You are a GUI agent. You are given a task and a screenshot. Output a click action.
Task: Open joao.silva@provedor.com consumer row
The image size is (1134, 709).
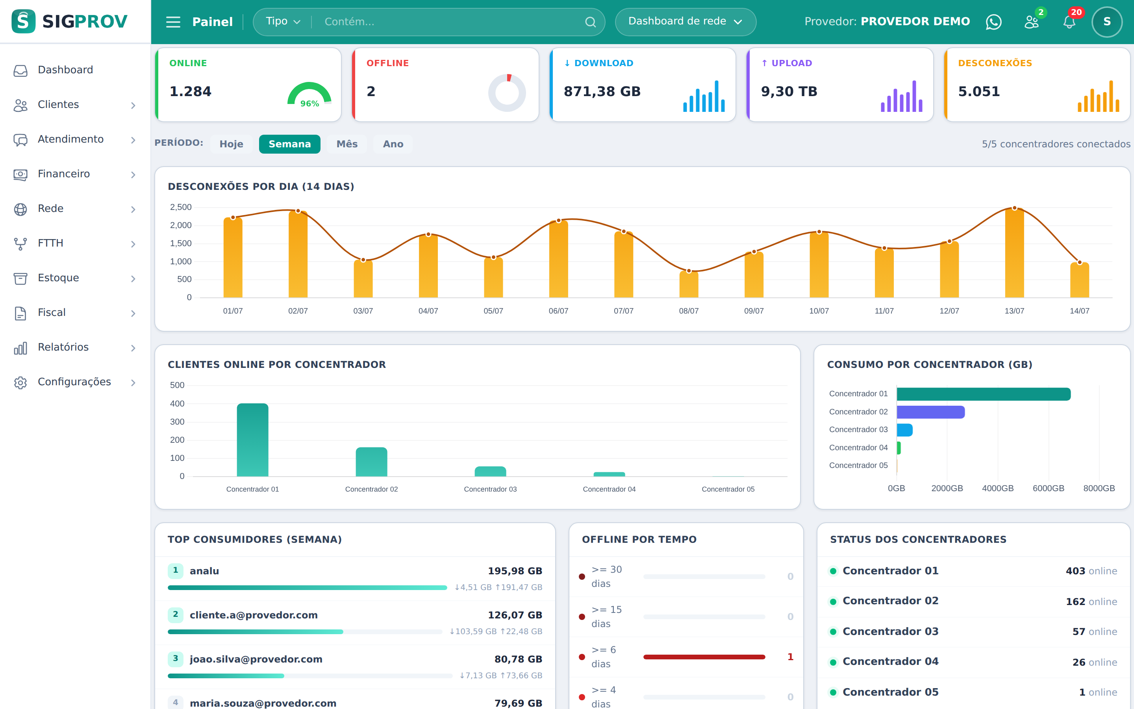[x=355, y=667]
